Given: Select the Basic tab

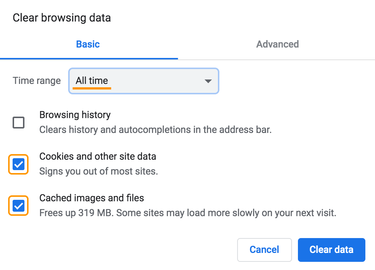Looking at the screenshot, I should pos(88,44).
